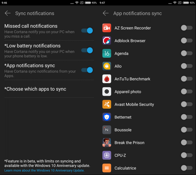The height and width of the screenshot is (175, 196).
Task: Tap the Break the Prison label
Action: (x=129, y=143)
